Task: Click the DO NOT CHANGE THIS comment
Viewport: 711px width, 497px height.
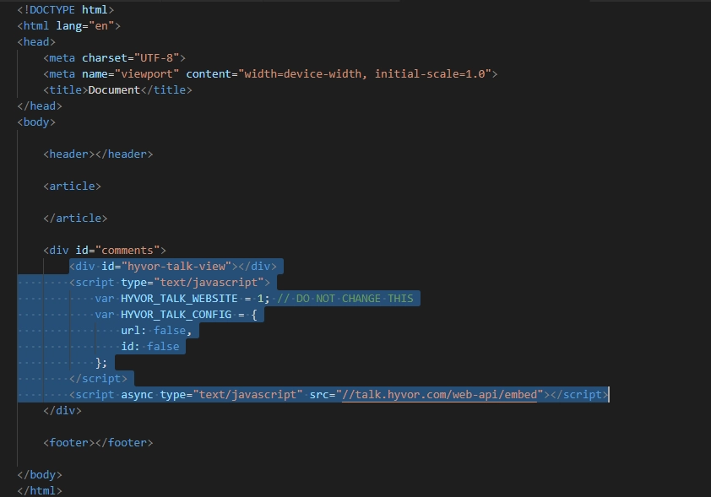Action: 345,299
